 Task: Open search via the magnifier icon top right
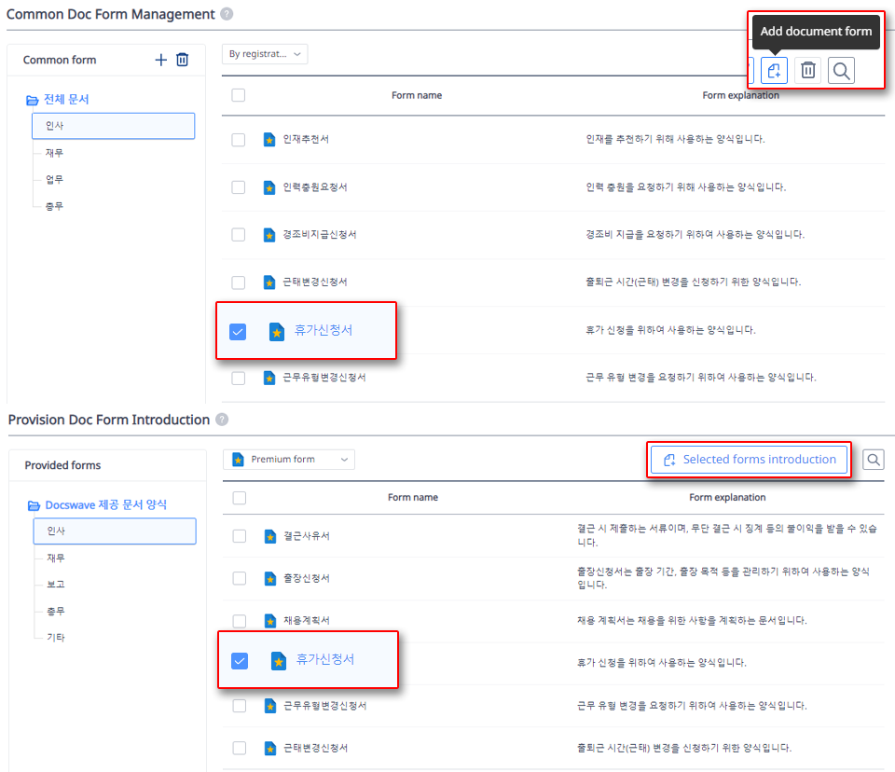(x=841, y=70)
